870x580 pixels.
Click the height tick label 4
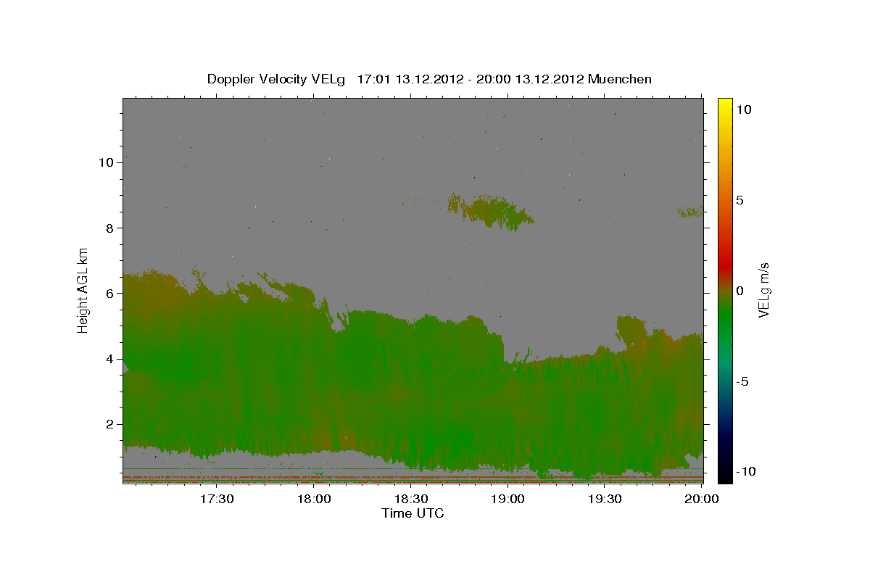pyautogui.click(x=109, y=359)
